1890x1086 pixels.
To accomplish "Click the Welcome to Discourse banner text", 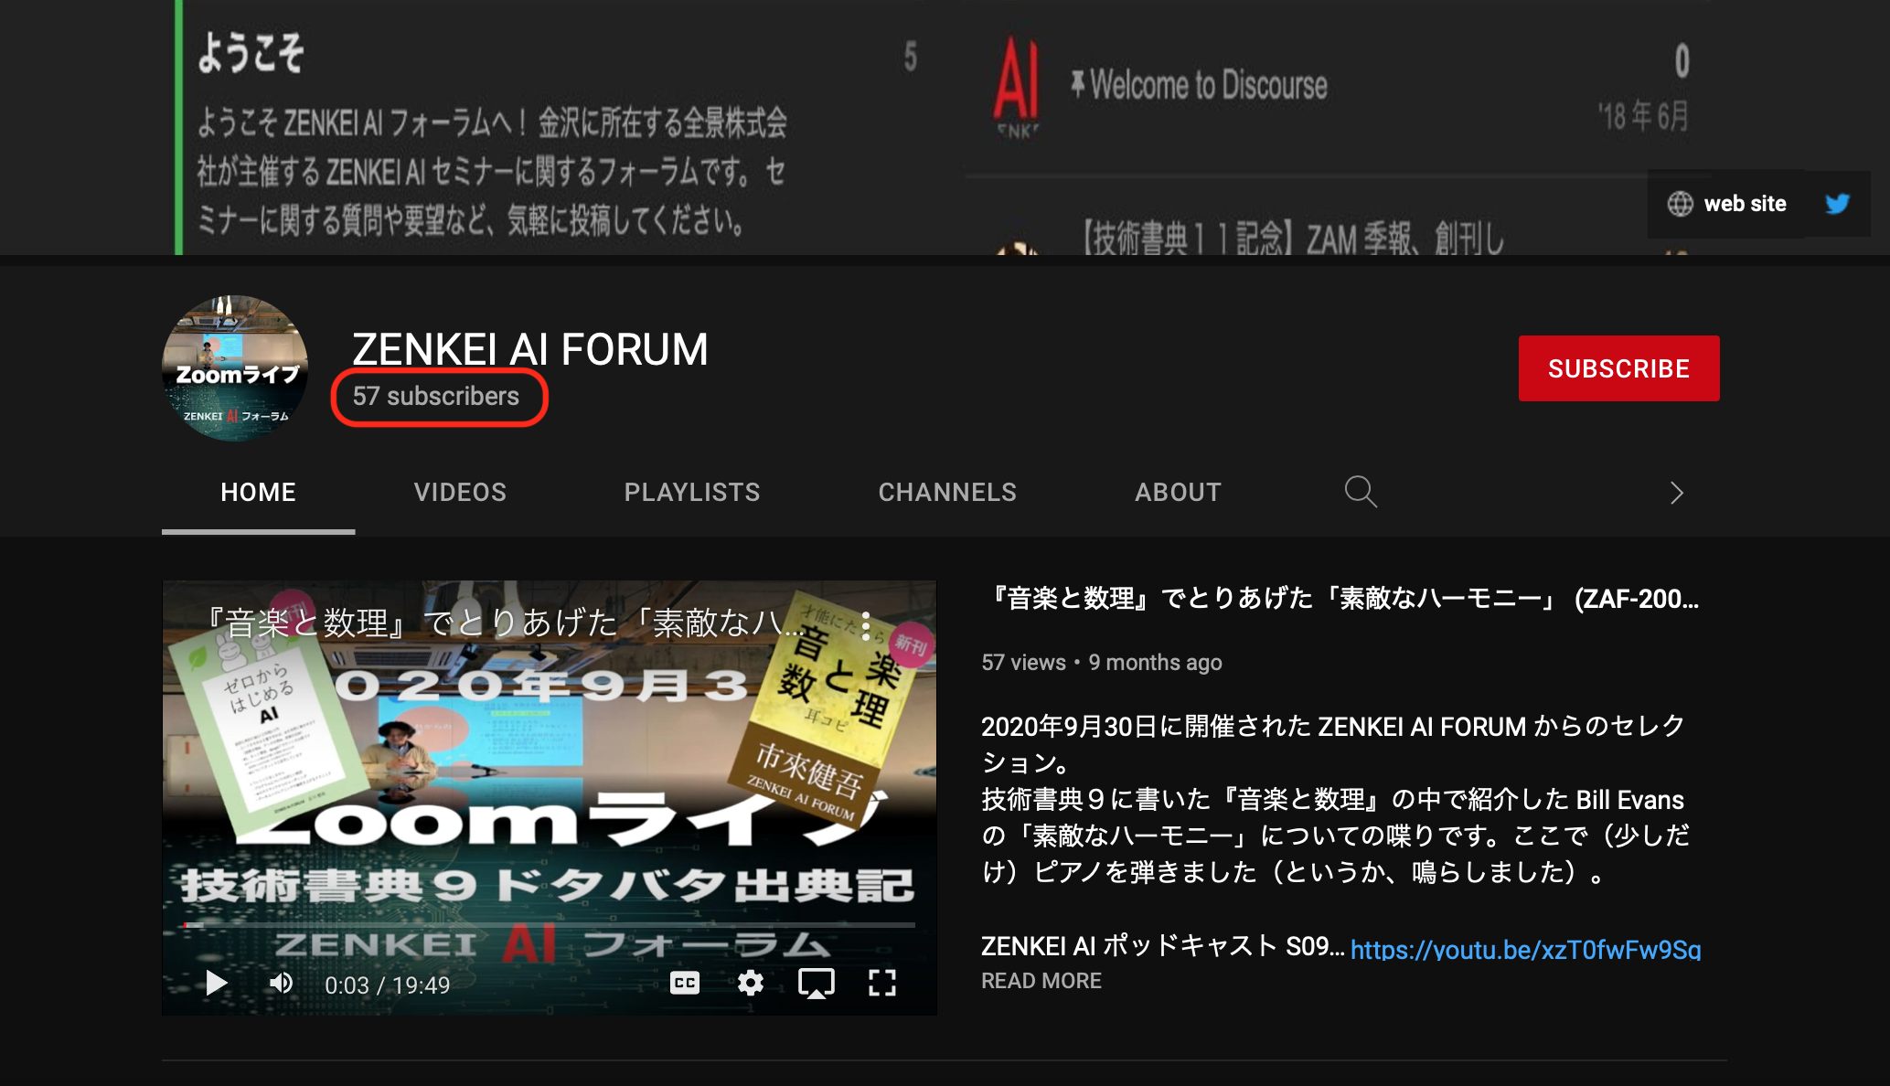I will [x=1209, y=85].
